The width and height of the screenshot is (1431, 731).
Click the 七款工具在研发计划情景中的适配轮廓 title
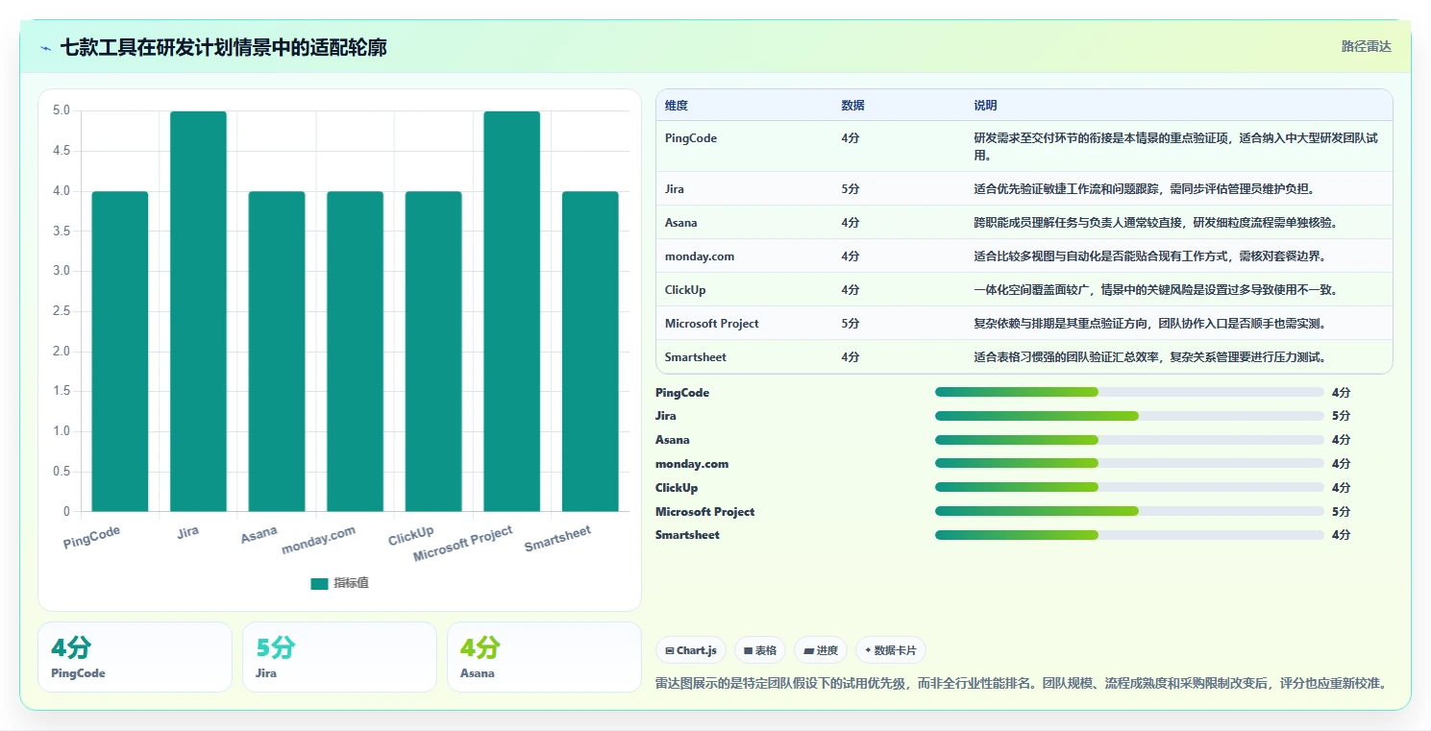click(x=224, y=47)
